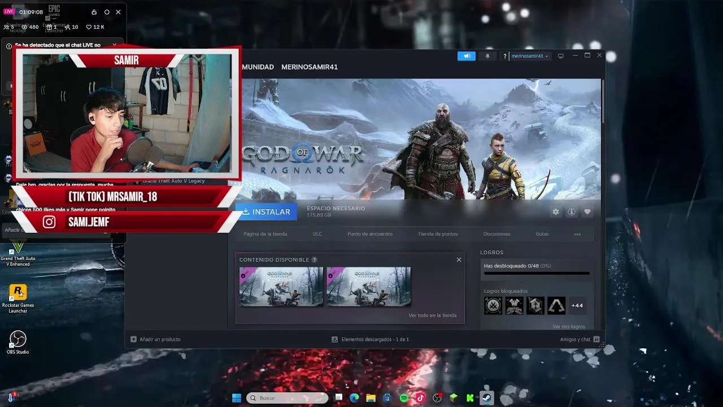
Task: Open Steam help question mark
Action: click(505, 56)
